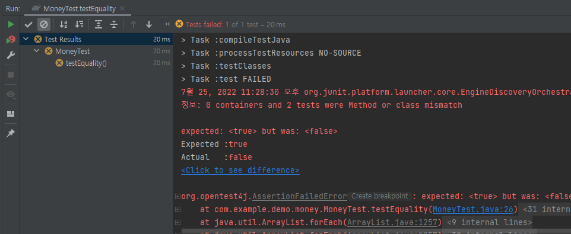This screenshot has height=234, width=571.
Task: Toggle Show Ignored tests button
Action: (44, 24)
